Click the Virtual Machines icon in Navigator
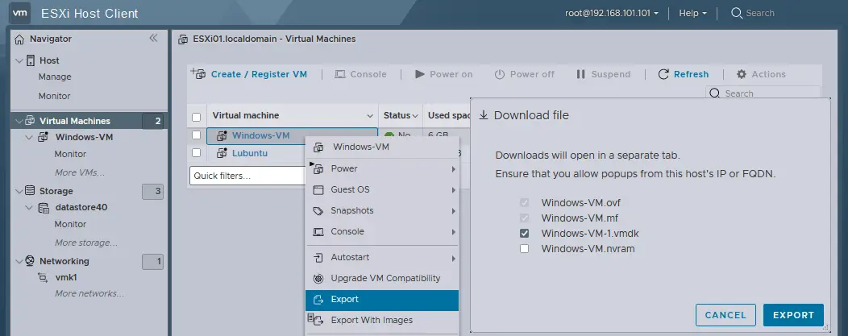 31,121
